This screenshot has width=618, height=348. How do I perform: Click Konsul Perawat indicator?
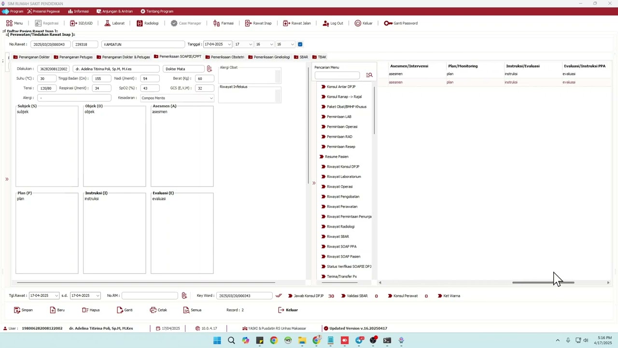(403, 296)
